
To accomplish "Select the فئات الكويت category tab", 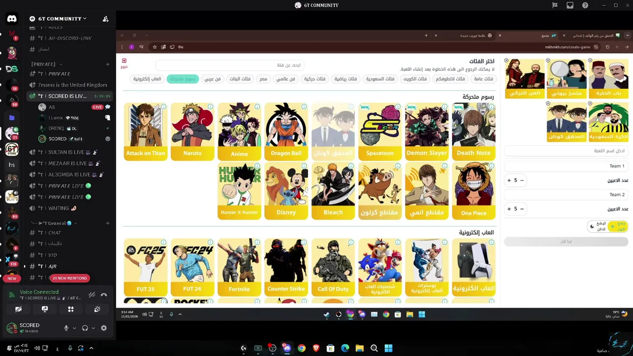I will (x=415, y=79).
